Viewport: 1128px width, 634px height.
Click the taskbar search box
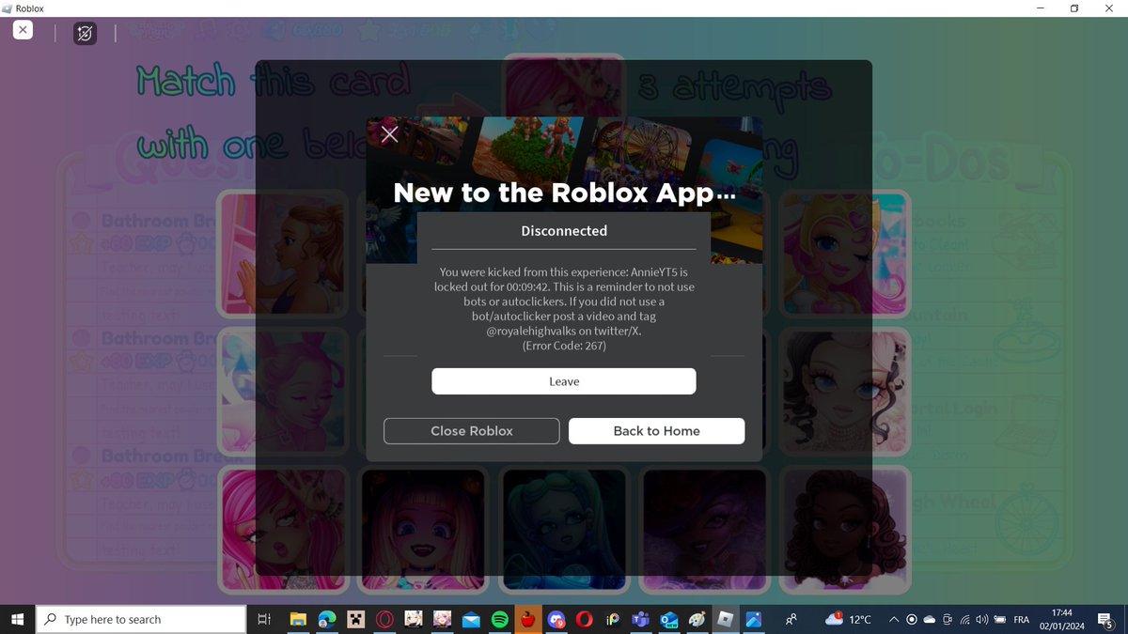[141, 619]
